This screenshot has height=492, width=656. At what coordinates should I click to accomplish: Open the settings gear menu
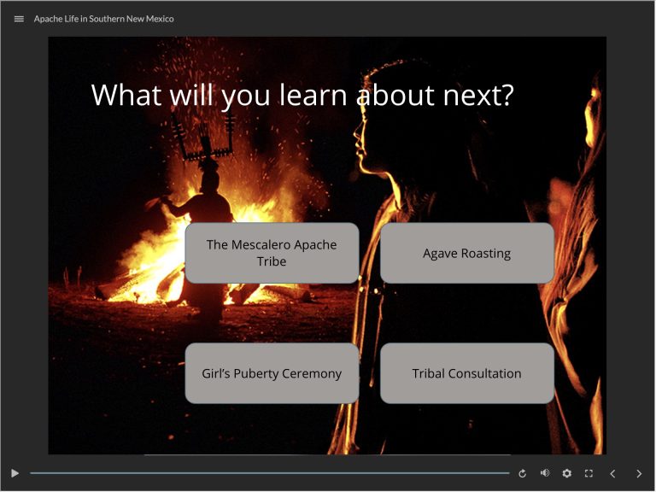[566, 473]
